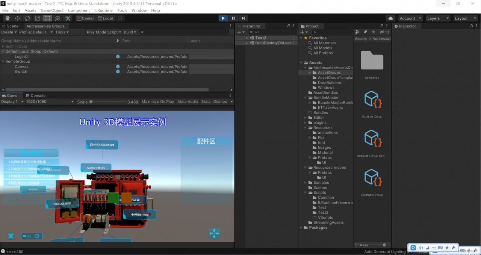Viewport: 481px width, 255px height.
Task: Step one frame forward
Action: 244,18
